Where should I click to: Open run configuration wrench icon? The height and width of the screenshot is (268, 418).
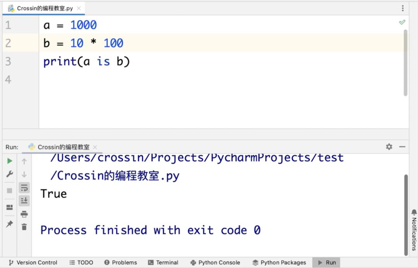[x=10, y=174]
